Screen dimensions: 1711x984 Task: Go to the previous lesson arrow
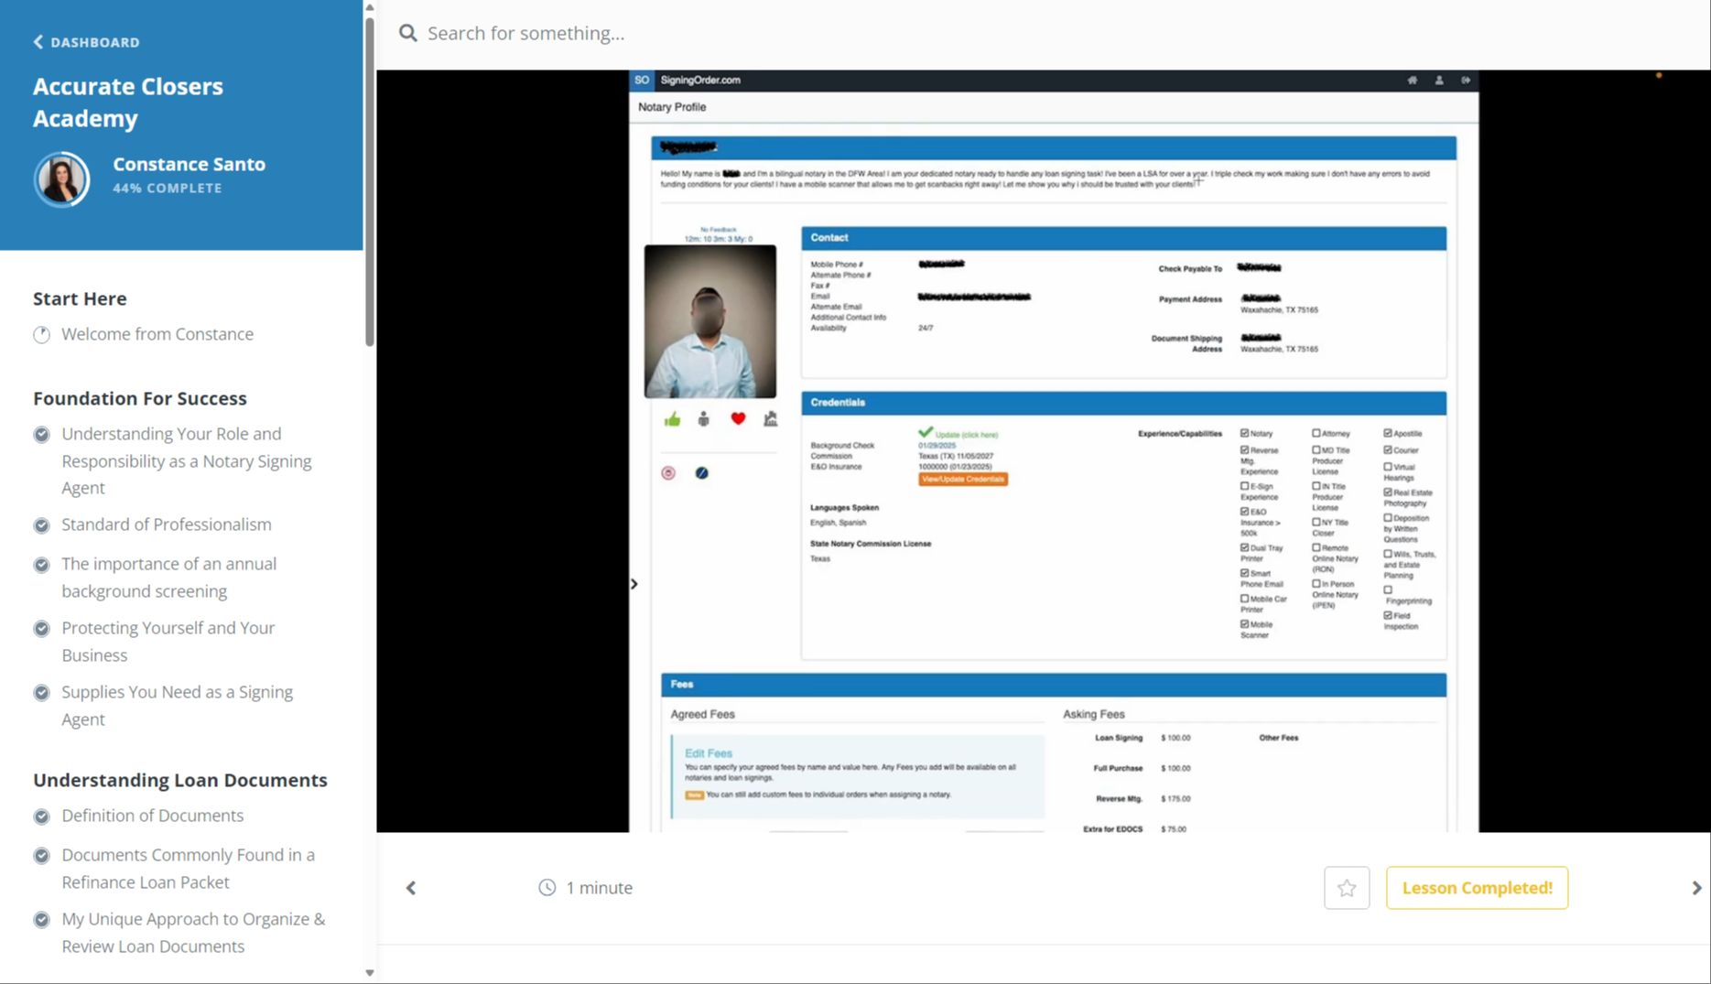[x=411, y=888]
